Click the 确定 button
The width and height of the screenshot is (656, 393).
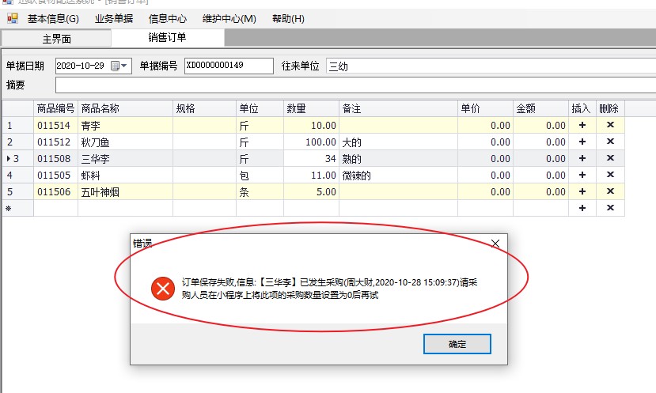457,344
